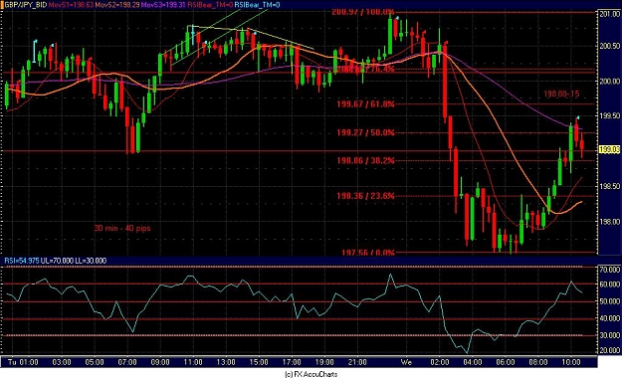622x378 pixels.
Task: Click the 198.00 price axis value
Action: click(609, 221)
